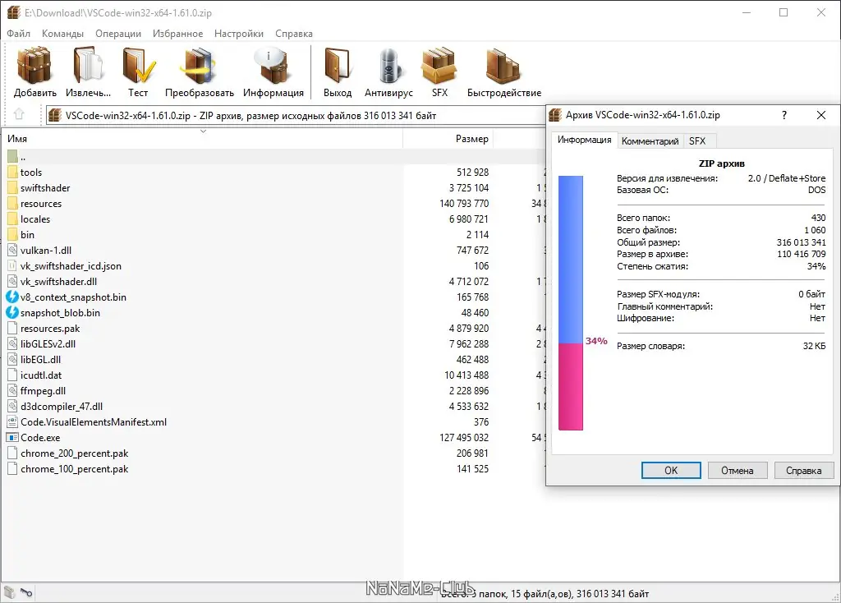Click the Code.exe application icon

13,437
